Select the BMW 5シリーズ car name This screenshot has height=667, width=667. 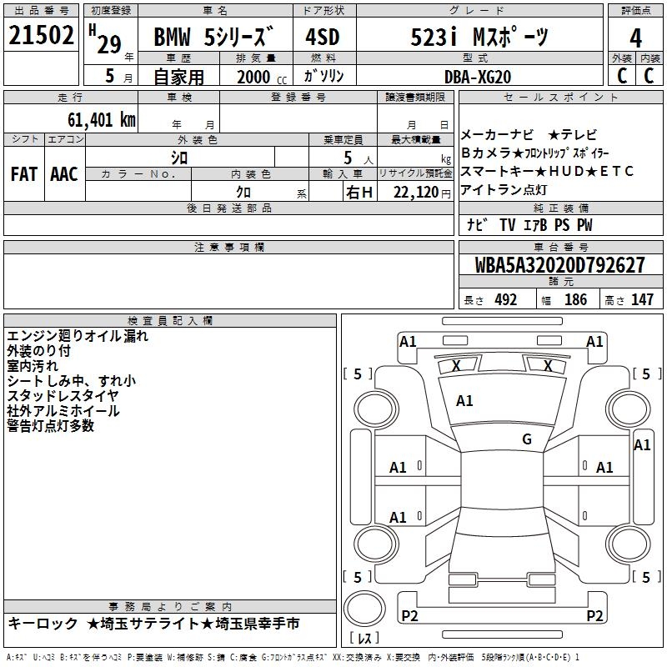tap(213, 38)
